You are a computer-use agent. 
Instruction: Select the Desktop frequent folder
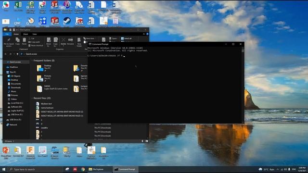(44, 68)
